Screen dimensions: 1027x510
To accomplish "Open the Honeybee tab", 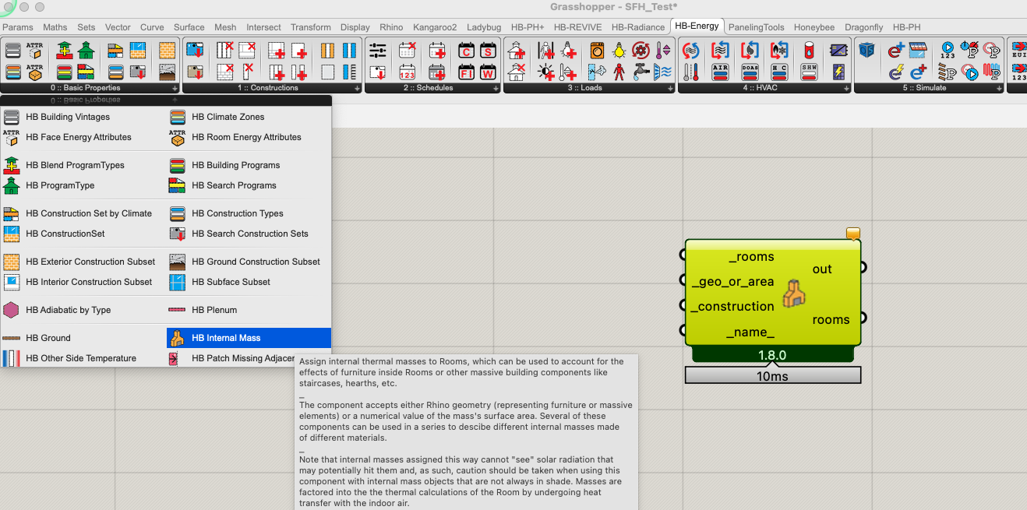I will pos(813,27).
